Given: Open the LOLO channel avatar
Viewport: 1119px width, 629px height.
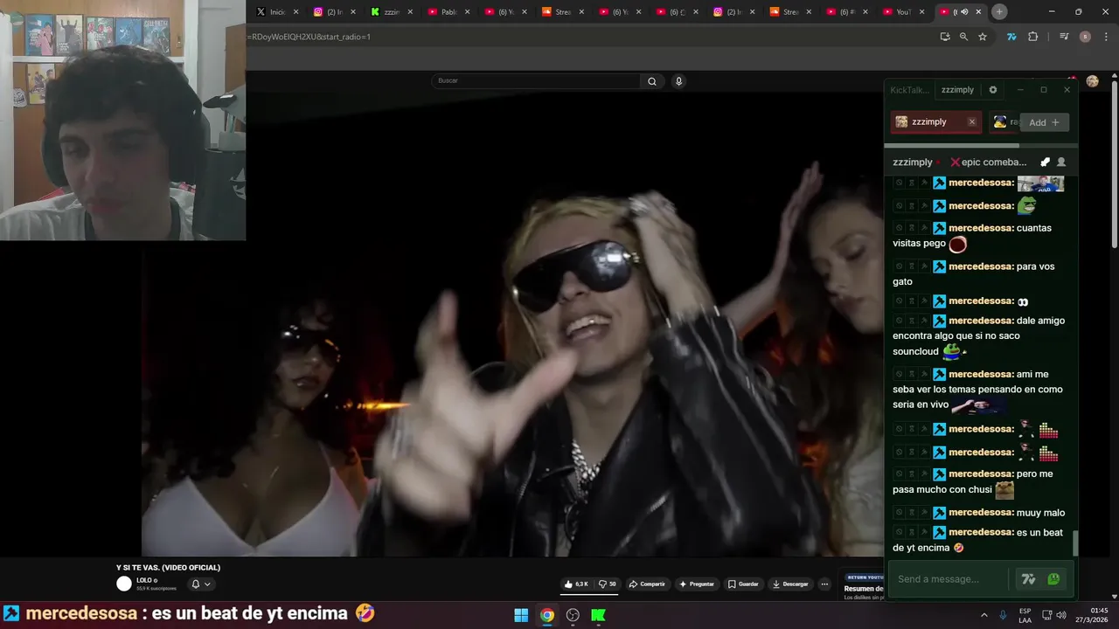Looking at the screenshot, I should coord(124,584).
